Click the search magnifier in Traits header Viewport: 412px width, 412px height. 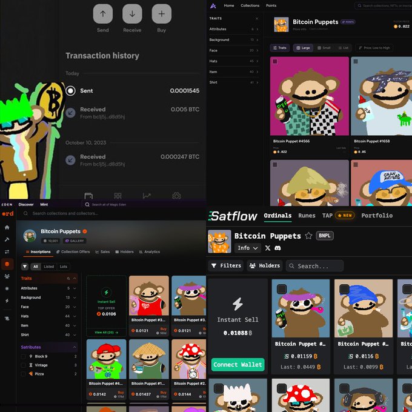point(68,279)
